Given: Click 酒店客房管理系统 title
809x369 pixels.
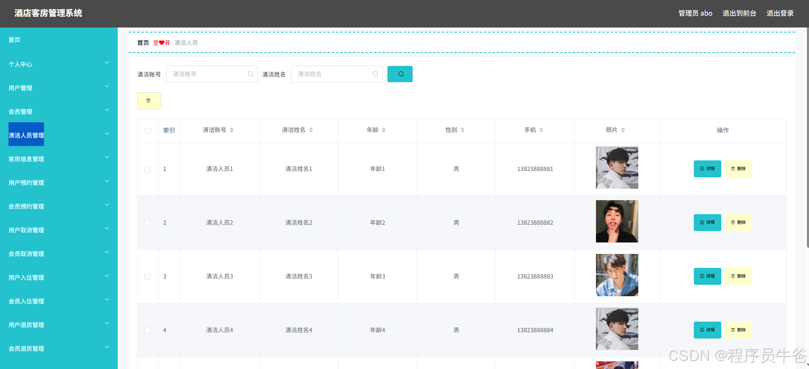Looking at the screenshot, I should pyautogui.click(x=48, y=13).
